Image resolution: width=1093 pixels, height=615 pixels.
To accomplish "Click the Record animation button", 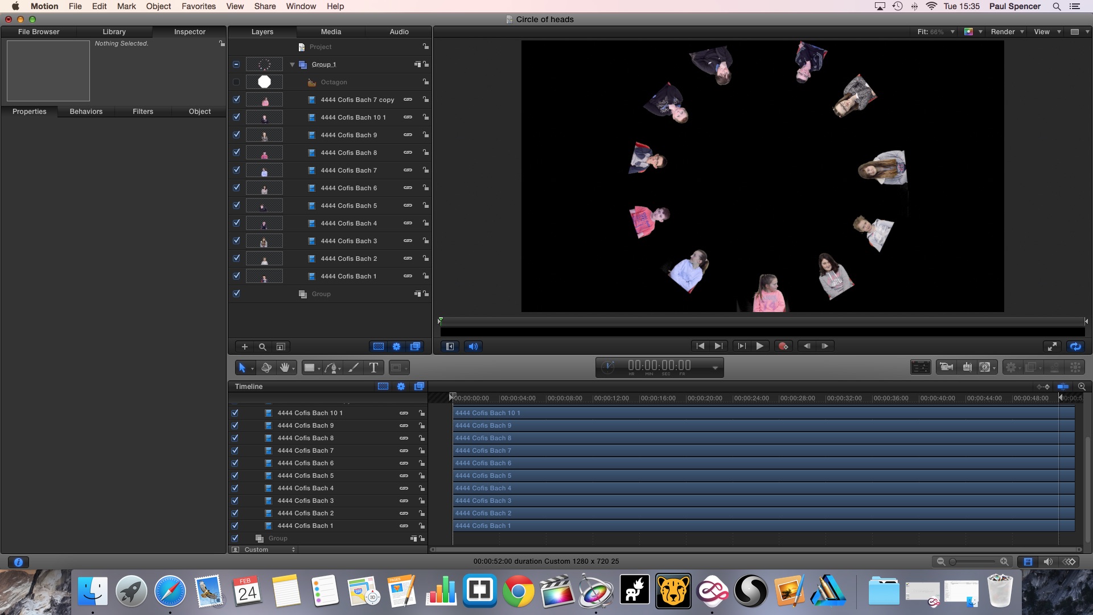I will tap(783, 346).
